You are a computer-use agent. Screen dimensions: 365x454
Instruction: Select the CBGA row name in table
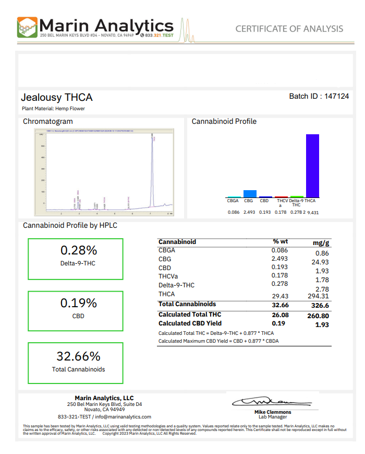[x=167, y=250]
